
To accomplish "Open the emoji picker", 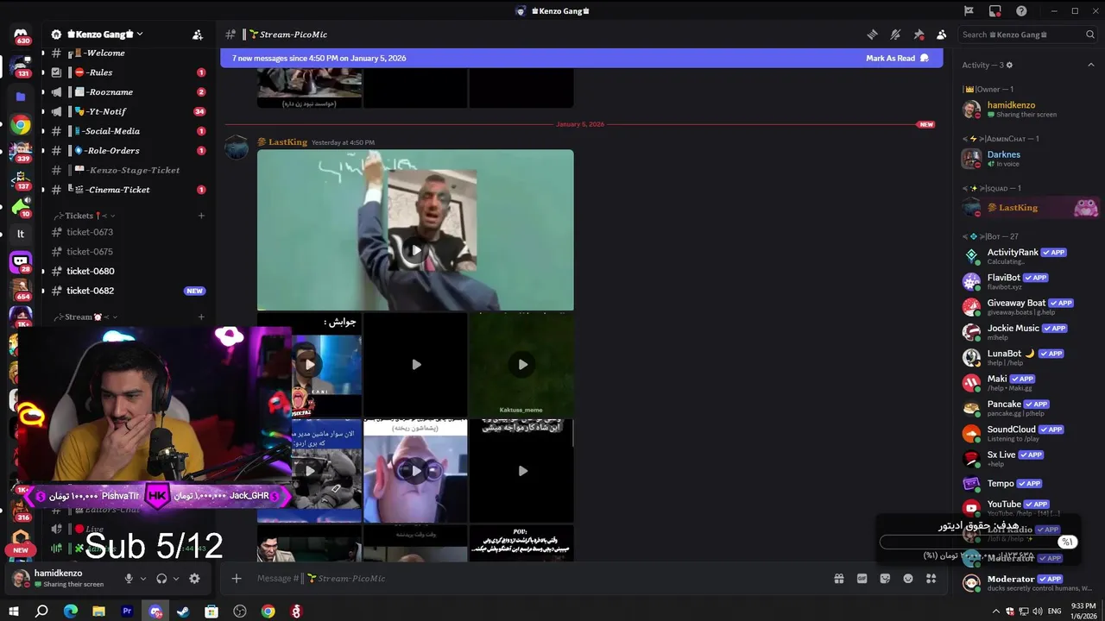I will pos(908,579).
